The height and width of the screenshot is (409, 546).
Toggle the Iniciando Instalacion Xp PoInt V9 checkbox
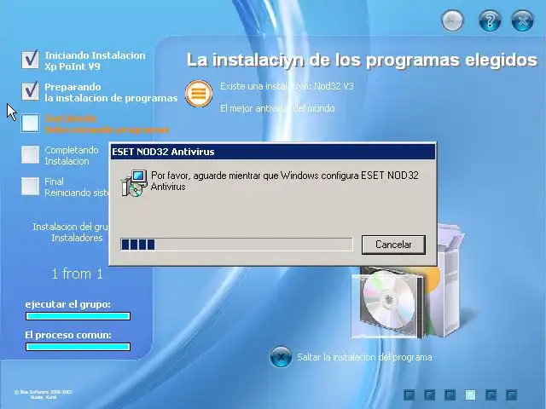tap(31, 60)
